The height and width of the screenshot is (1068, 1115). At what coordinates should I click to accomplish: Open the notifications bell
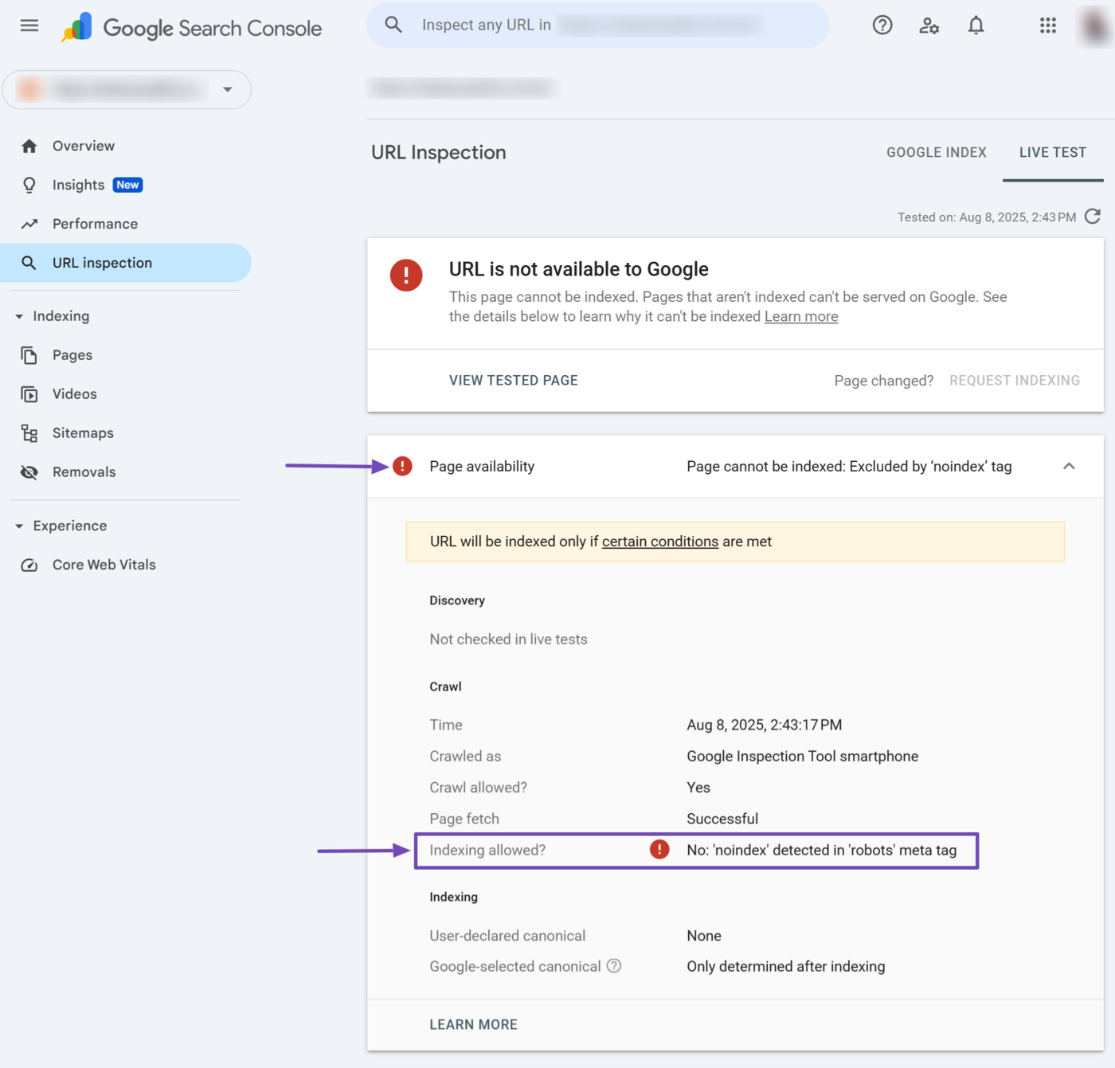(x=976, y=25)
